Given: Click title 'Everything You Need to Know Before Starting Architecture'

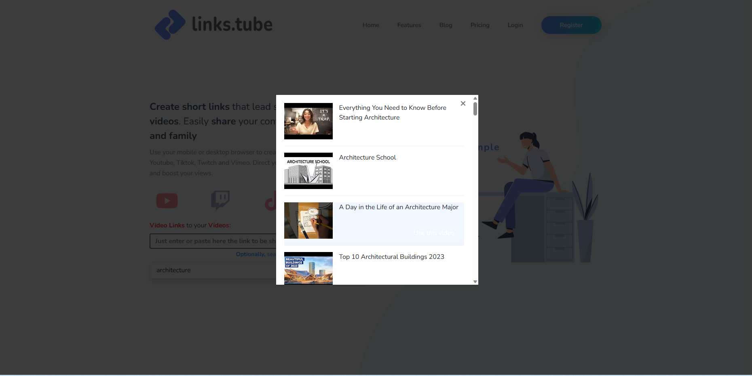Looking at the screenshot, I should coord(393,113).
